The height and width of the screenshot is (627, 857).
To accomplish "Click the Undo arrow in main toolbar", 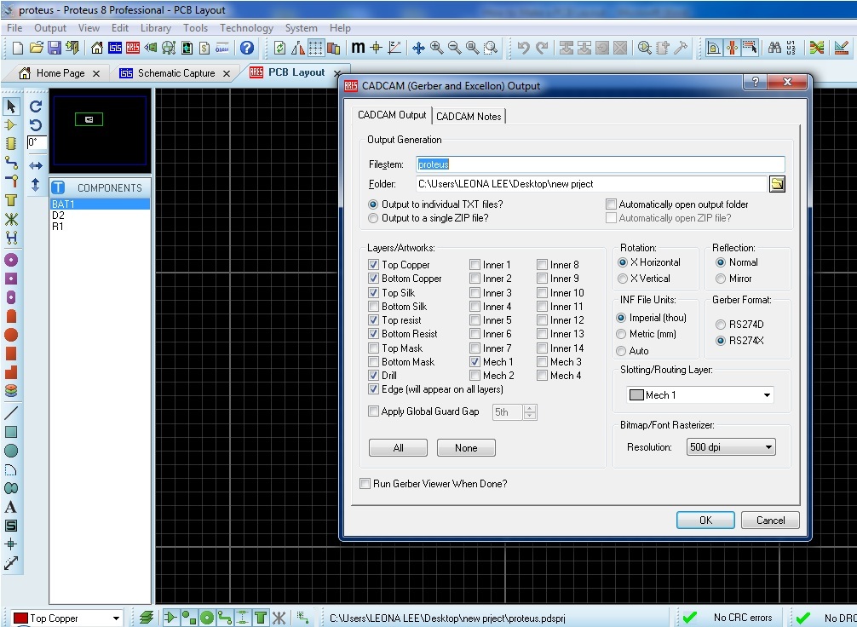I will 523,49.
